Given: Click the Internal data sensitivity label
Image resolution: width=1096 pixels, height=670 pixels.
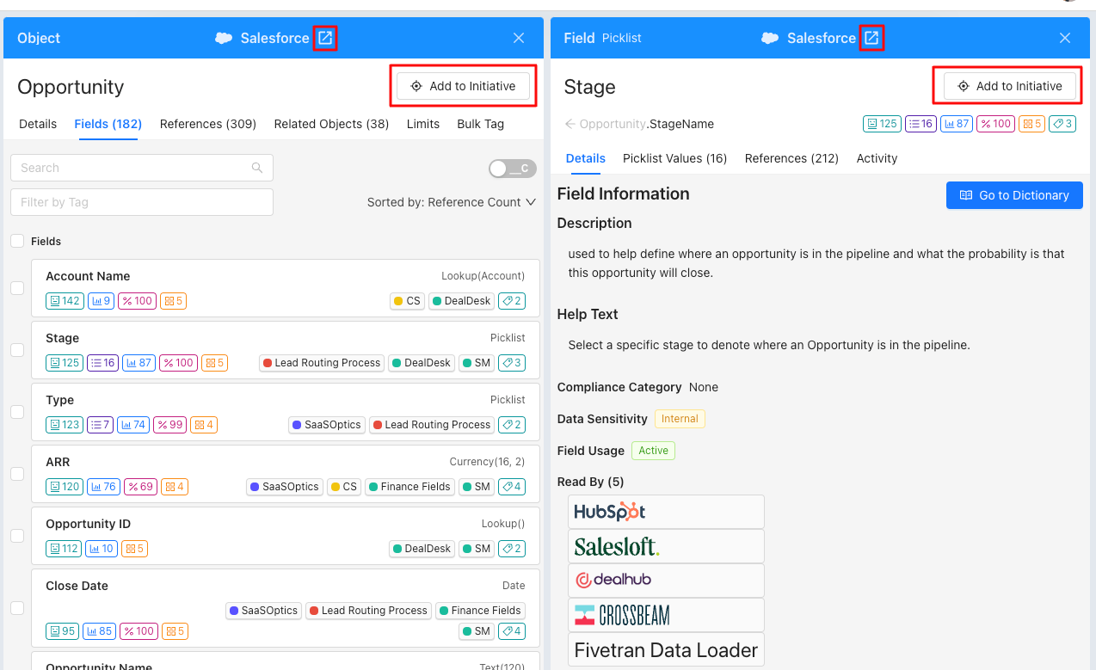Looking at the screenshot, I should point(680,419).
